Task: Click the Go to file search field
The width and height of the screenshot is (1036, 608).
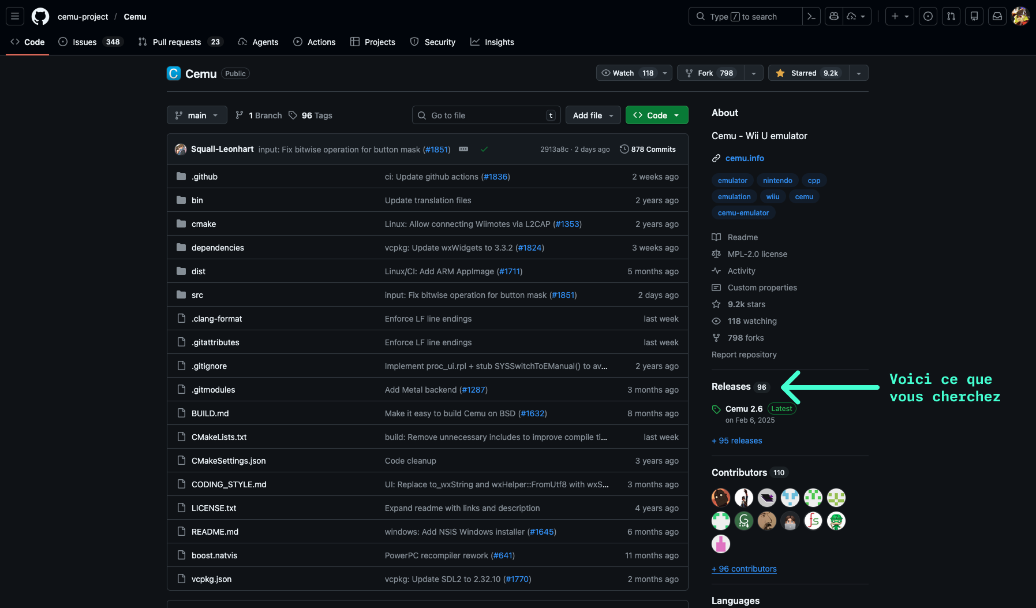Action: coord(486,115)
